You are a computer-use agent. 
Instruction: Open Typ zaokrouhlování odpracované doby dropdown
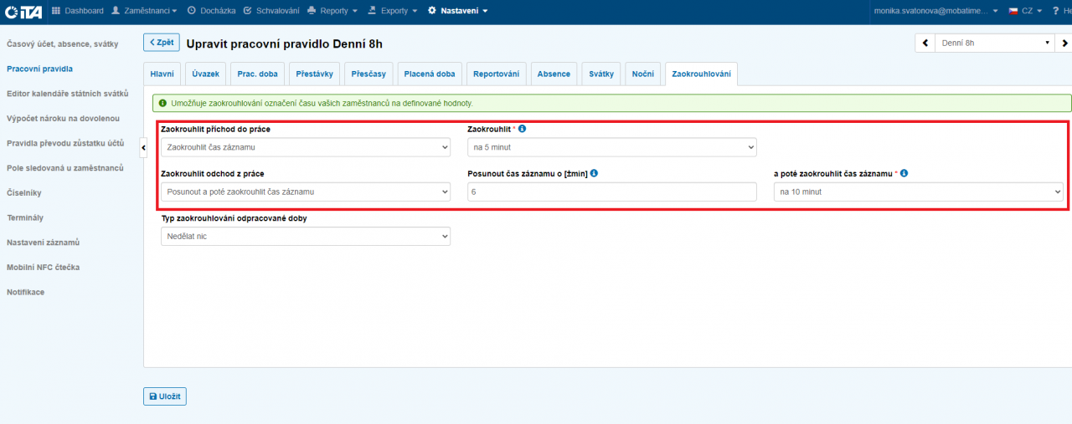305,237
